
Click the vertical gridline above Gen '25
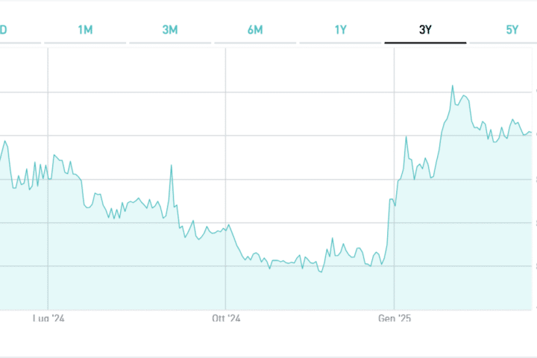[x=393, y=112]
